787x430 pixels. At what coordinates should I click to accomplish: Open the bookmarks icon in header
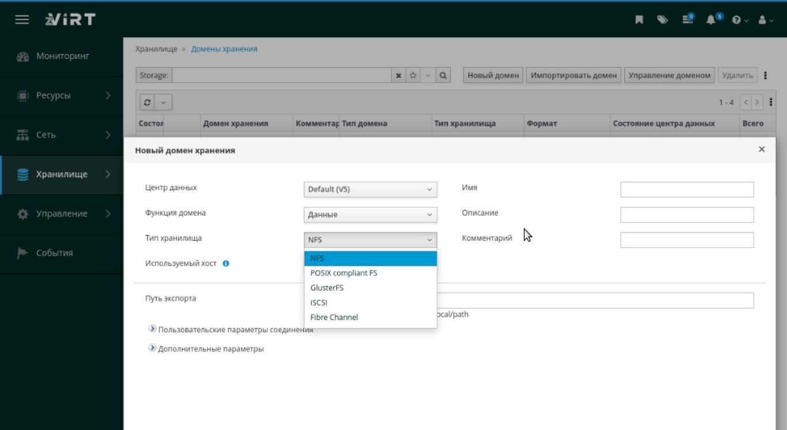coord(639,20)
